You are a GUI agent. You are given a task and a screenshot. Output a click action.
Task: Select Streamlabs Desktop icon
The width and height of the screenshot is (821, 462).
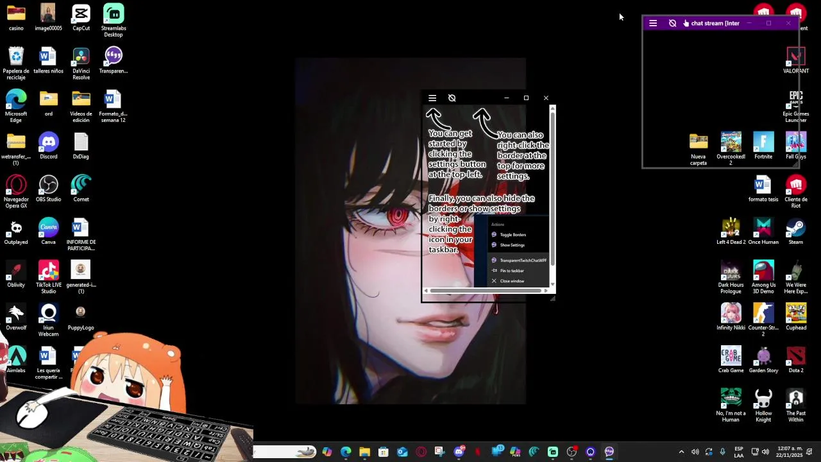tap(114, 21)
